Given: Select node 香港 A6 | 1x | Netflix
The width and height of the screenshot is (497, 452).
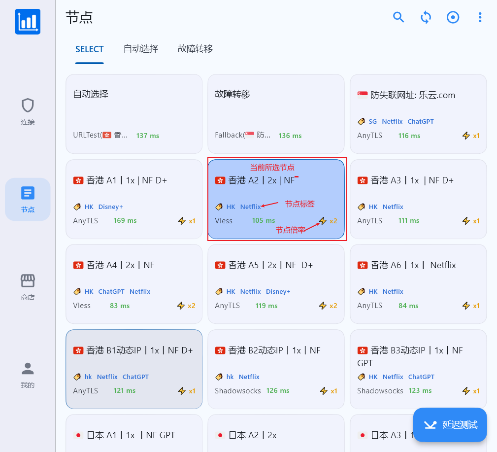Looking at the screenshot, I should 418,284.
